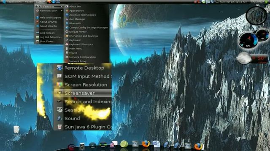The height and width of the screenshot is (151, 270).
Task: Click the small gauge widget reading 73%
Action: coord(262,35)
